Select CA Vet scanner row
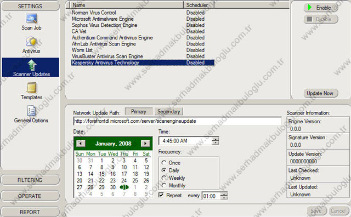Screen dimensions: 351x217 [143, 31]
